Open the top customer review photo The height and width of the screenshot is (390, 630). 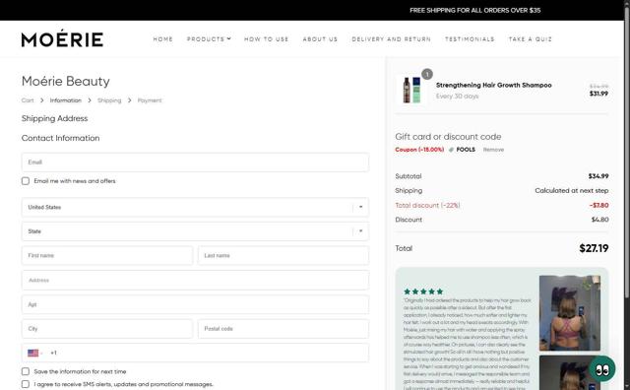569,313
